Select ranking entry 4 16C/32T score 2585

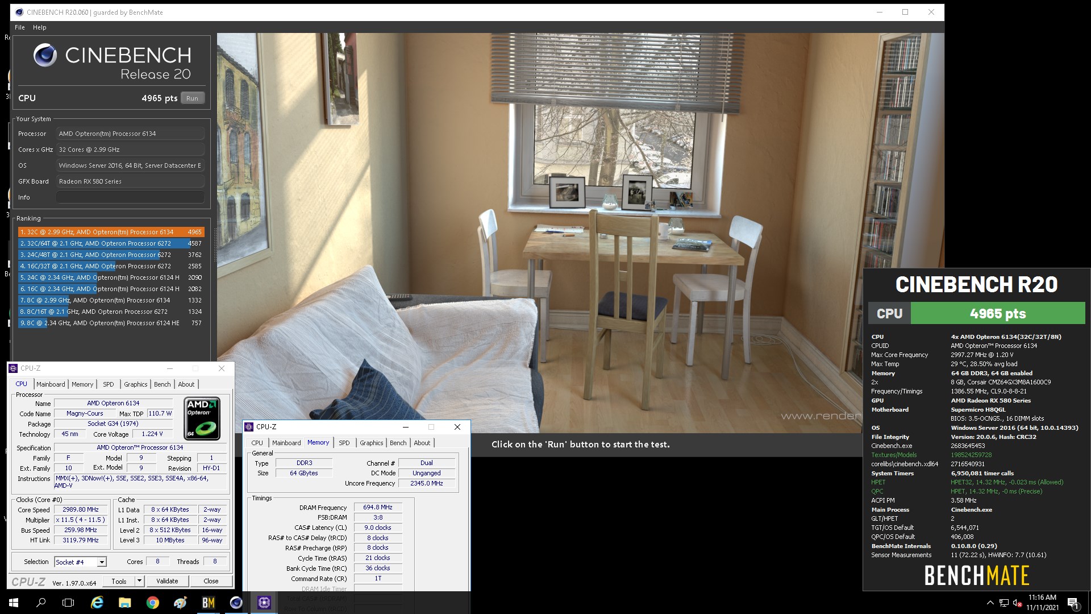pyautogui.click(x=111, y=266)
